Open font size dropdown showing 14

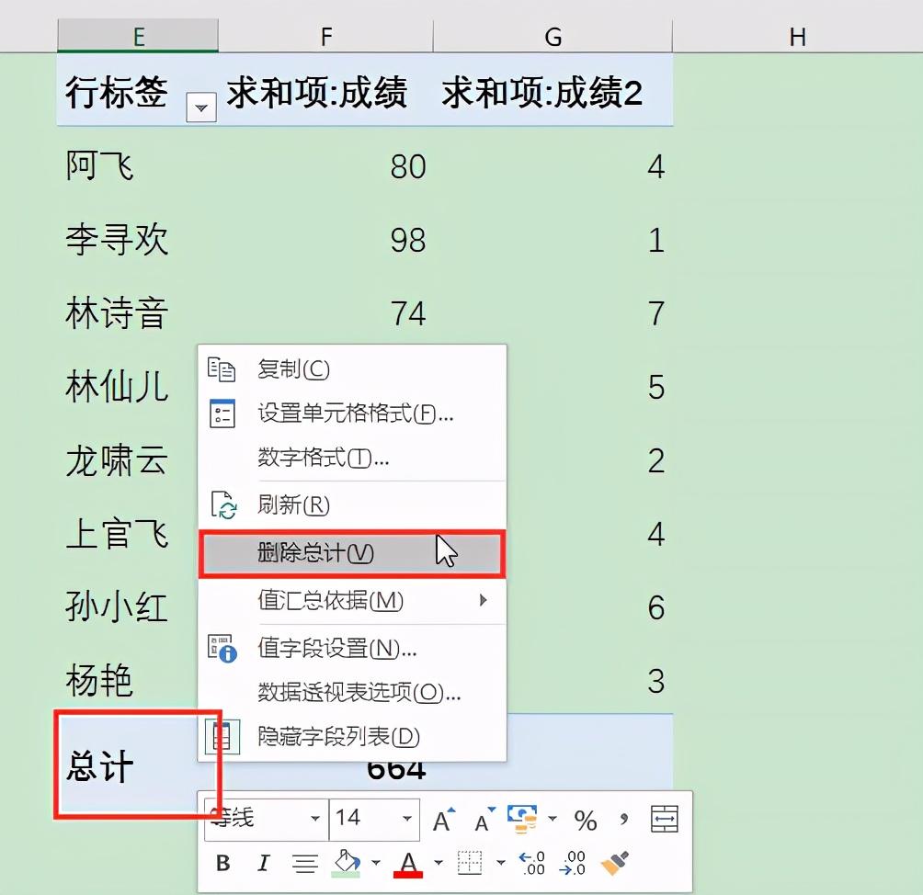(x=406, y=819)
